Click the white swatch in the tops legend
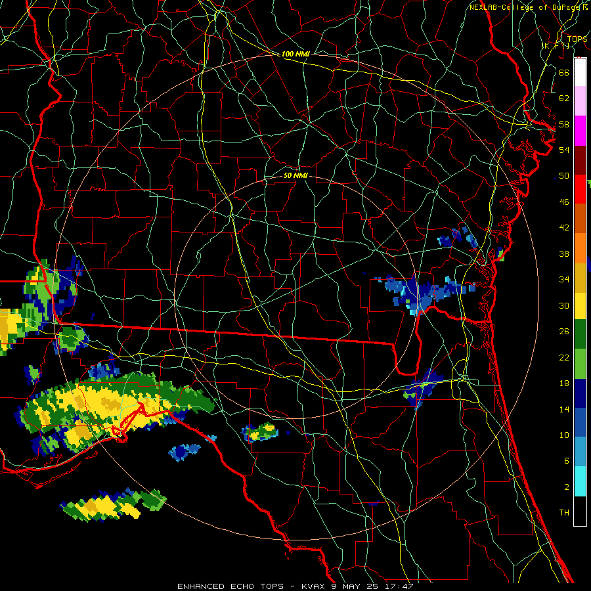This screenshot has height=591, width=591. [580, 72]
